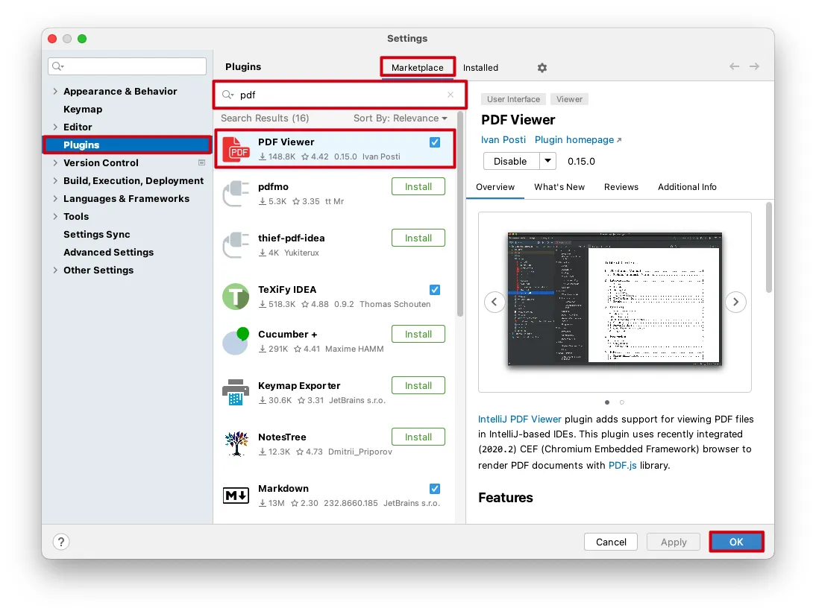Click the plugins settings gear icon

(542, 68)
